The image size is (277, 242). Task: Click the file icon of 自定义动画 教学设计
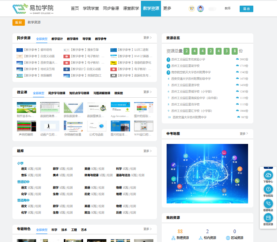67,70
